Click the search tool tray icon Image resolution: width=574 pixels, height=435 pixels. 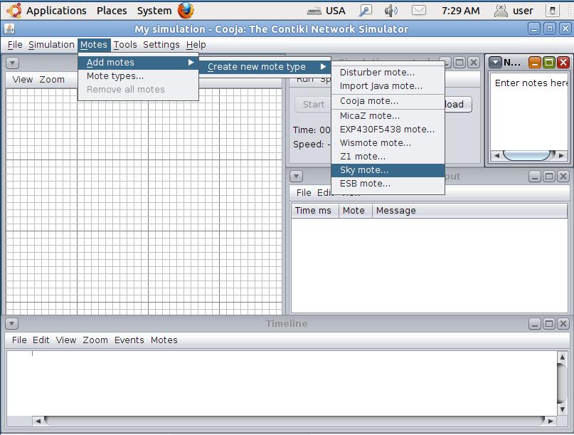[365, 11]
